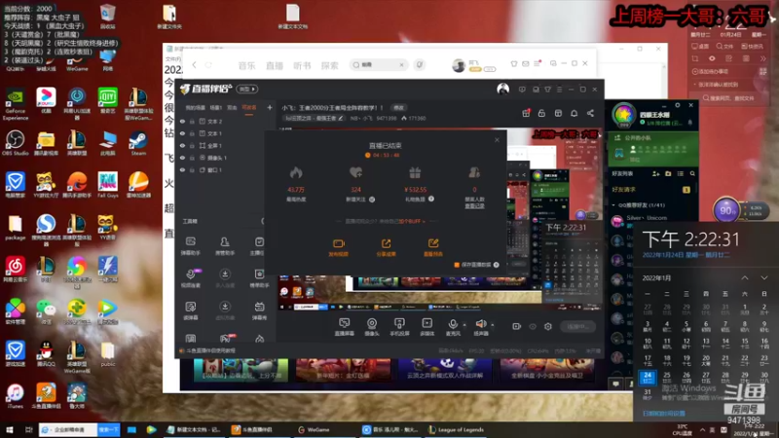Go back in the music player
The height and width of the screenshot is (438, 779).
coord(194,65)
